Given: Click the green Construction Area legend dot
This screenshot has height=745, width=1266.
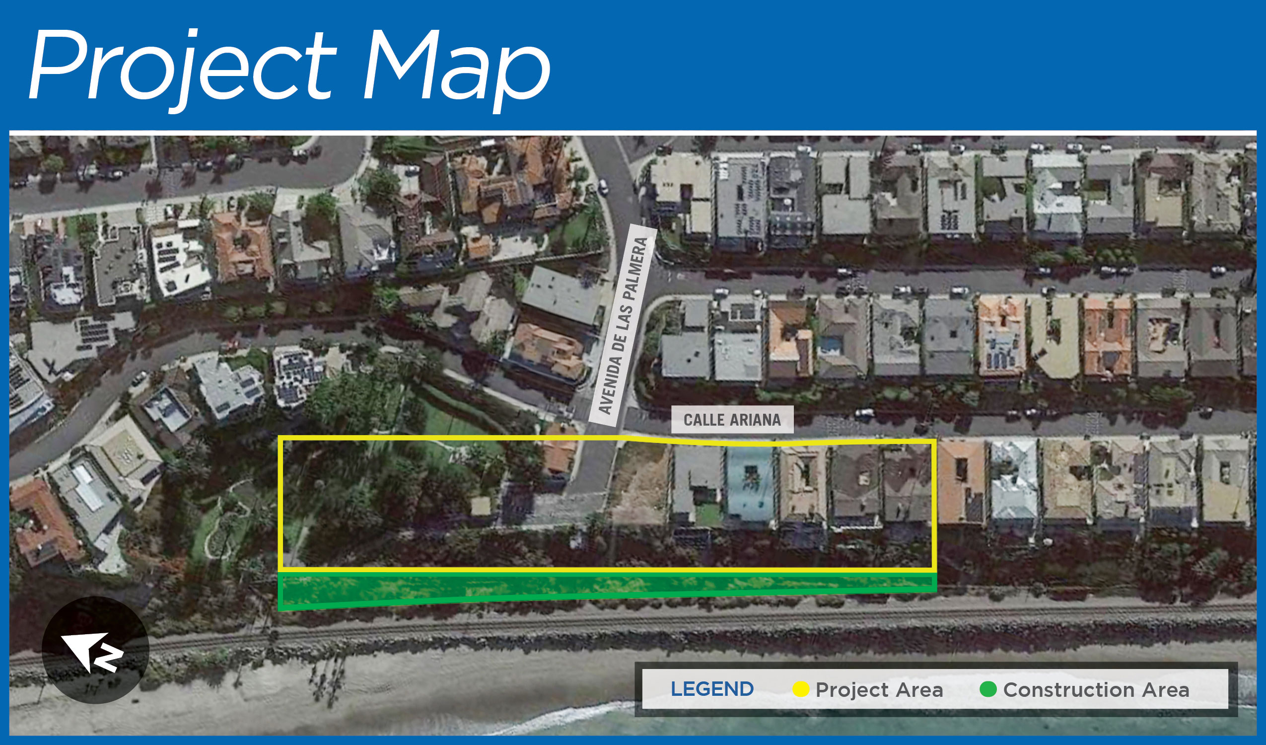Looking at the screenshot, I should pyautogui.click(x=987, y=689).
